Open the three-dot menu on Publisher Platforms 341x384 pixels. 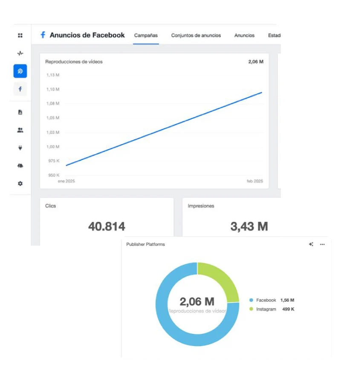click(x=322, y=244)
